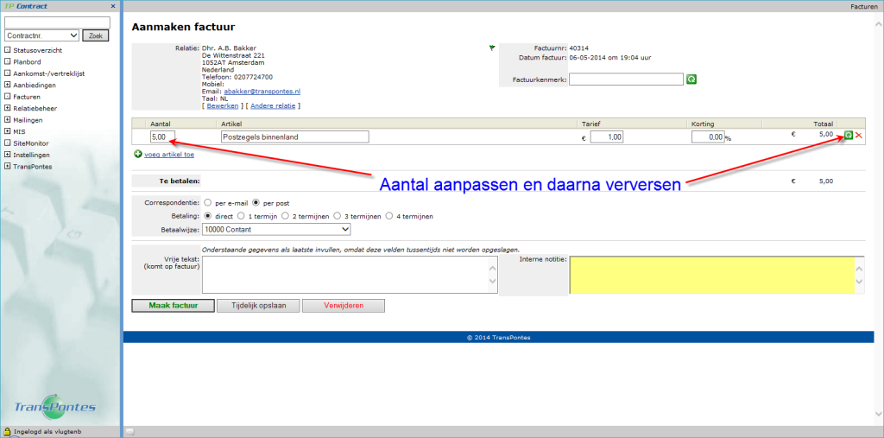884x438 pixels.
Task: Click refresh icon next to Factuurkenmerk field
Action: point(691,79)
